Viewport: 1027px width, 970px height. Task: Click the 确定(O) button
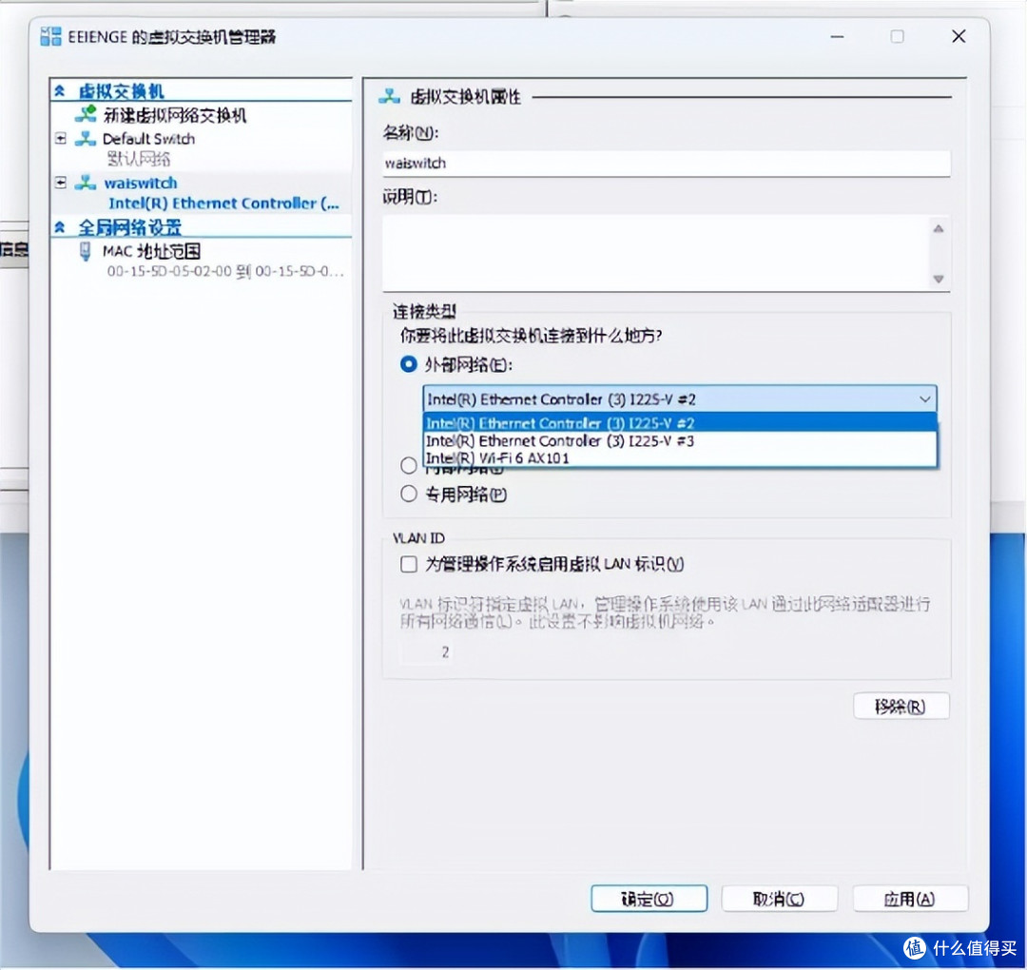(649, 899)
